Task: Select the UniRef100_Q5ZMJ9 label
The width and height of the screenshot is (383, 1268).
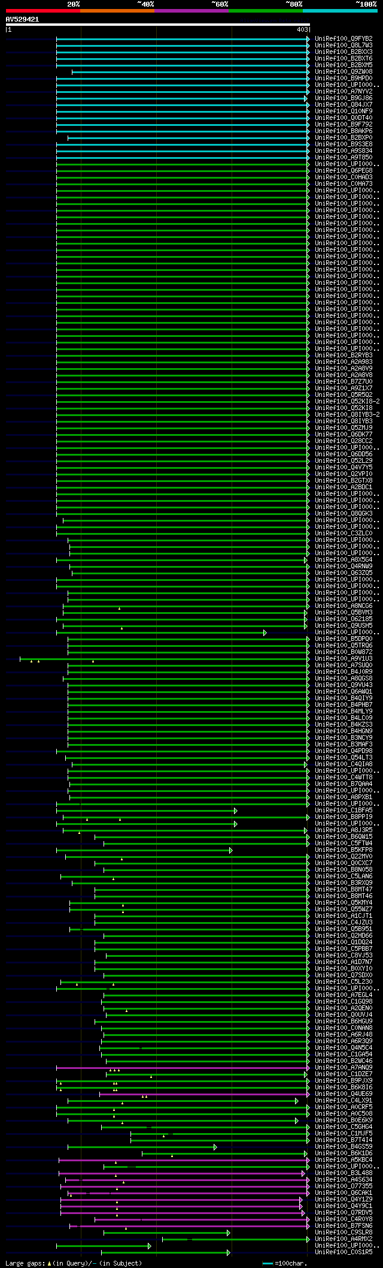Action: (x=344, y=427)
